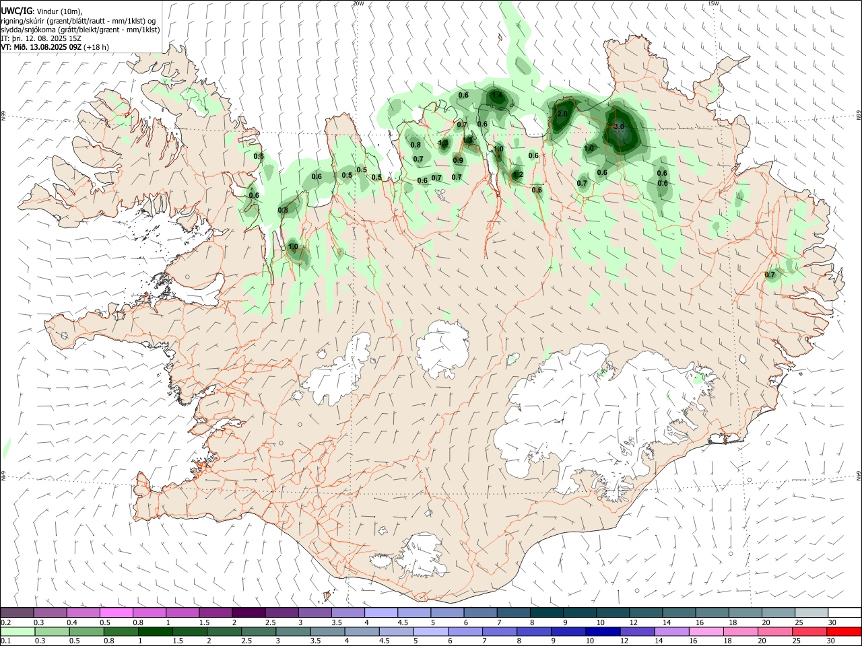Click the bright magenta snow swatch above label "0.5"
The width and height of the screenshot is (862, 646).
click(x=116, y=613)
